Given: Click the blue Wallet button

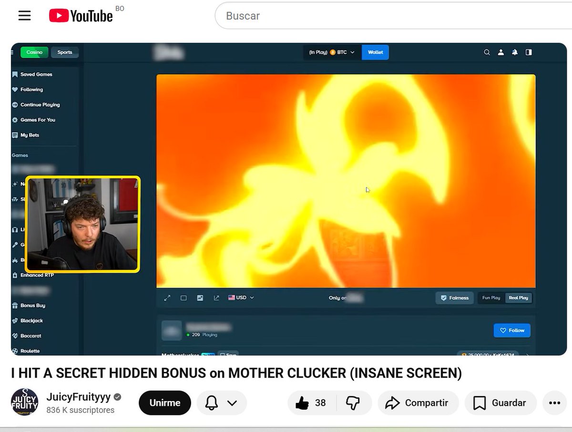Looking at the screenshot, I should tap(375, 52).
